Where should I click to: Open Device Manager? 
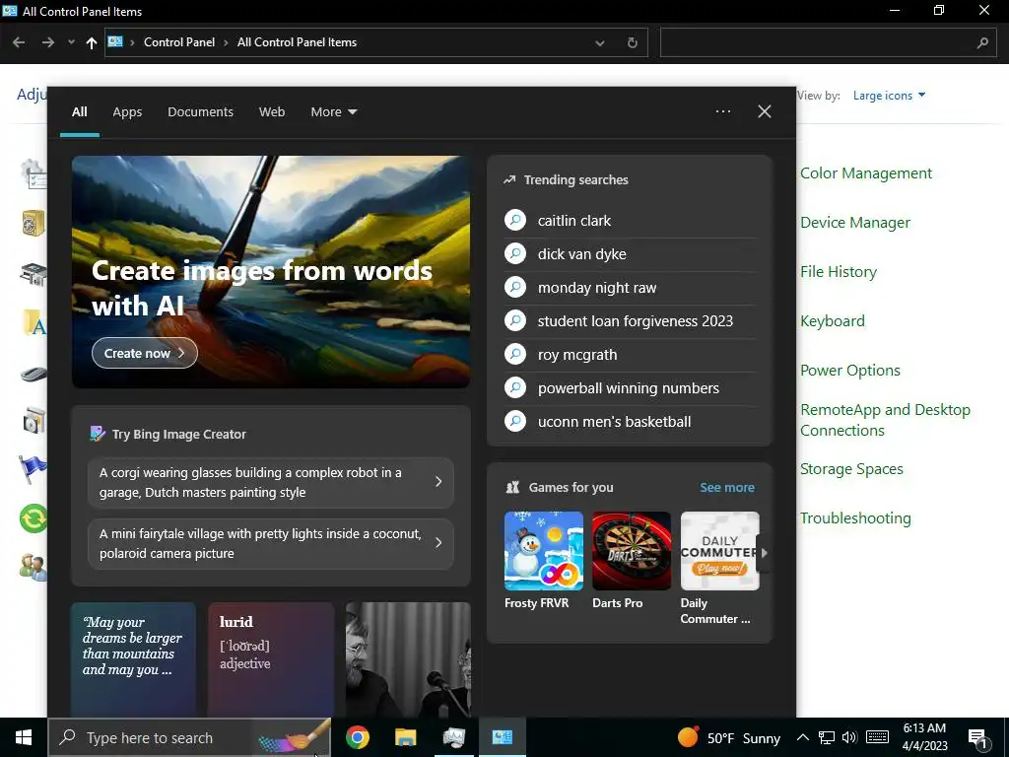point(854,223)
